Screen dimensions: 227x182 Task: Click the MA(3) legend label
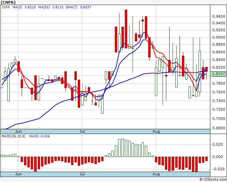coord(17,7)
